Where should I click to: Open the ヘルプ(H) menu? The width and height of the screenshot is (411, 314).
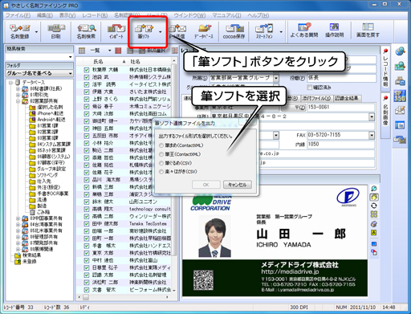click(x=258, y=15)
